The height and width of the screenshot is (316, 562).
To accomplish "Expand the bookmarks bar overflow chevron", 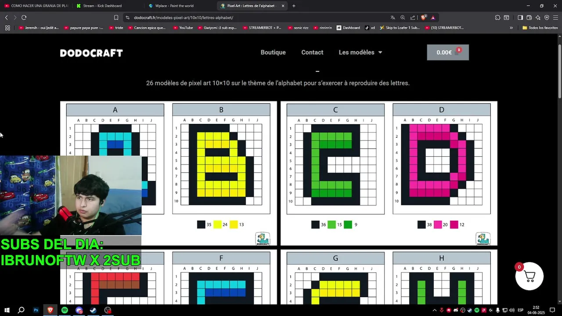I will pos(511,28).
